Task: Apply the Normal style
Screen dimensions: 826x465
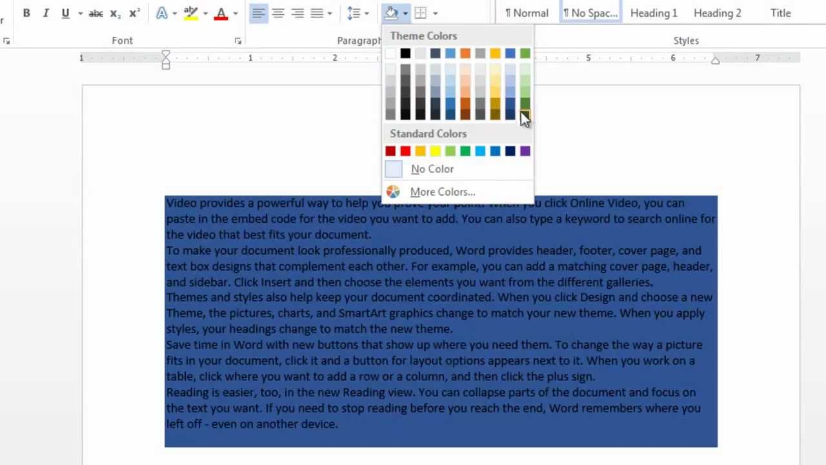Action: (527, 13)
